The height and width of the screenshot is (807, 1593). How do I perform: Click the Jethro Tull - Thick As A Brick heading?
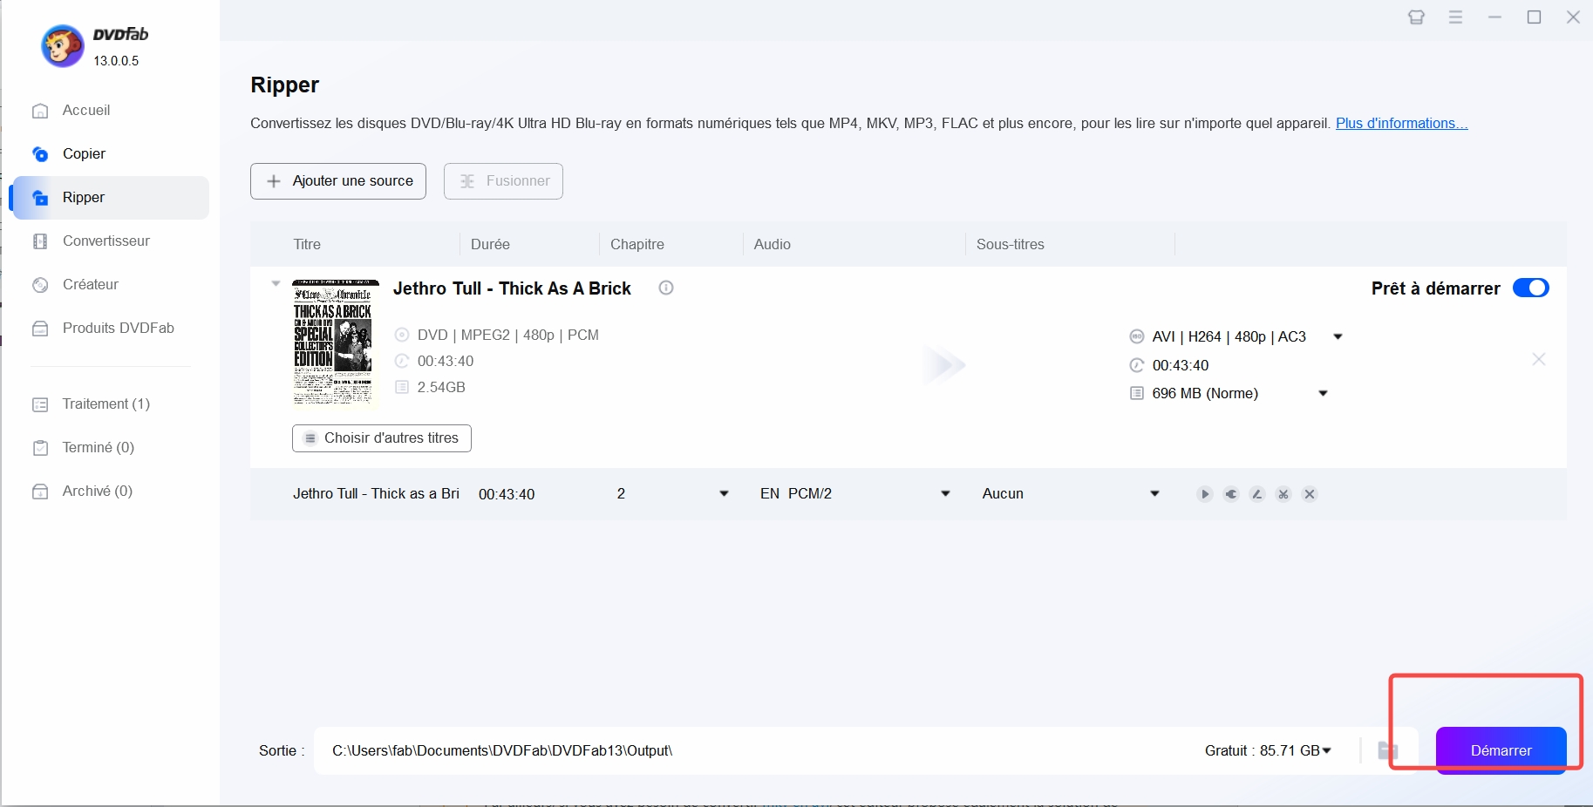(x=512, y=288)
